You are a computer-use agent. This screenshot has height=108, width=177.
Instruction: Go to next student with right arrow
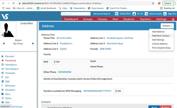pyautogui.click(x=33, y=44)
